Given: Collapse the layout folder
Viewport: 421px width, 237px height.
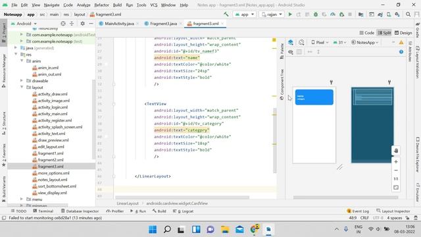Looking at the screenshot, I should pos(22,88).
